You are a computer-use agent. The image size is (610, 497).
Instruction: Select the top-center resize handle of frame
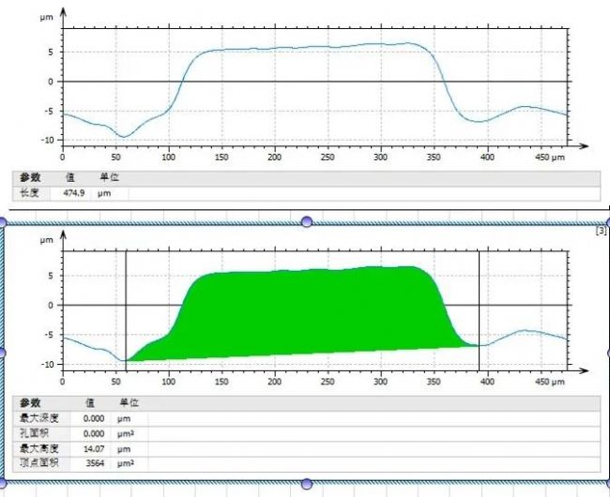(x=307, y=222)
